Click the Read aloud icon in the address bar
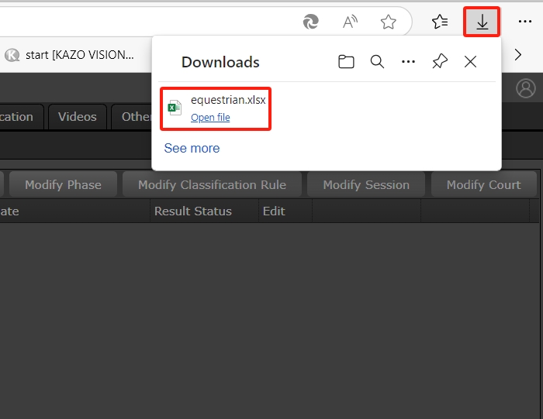 (350, 22)
